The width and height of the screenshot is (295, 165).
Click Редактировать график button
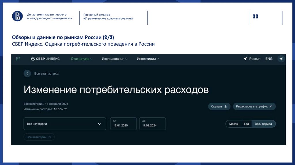(x=254, y=106)
